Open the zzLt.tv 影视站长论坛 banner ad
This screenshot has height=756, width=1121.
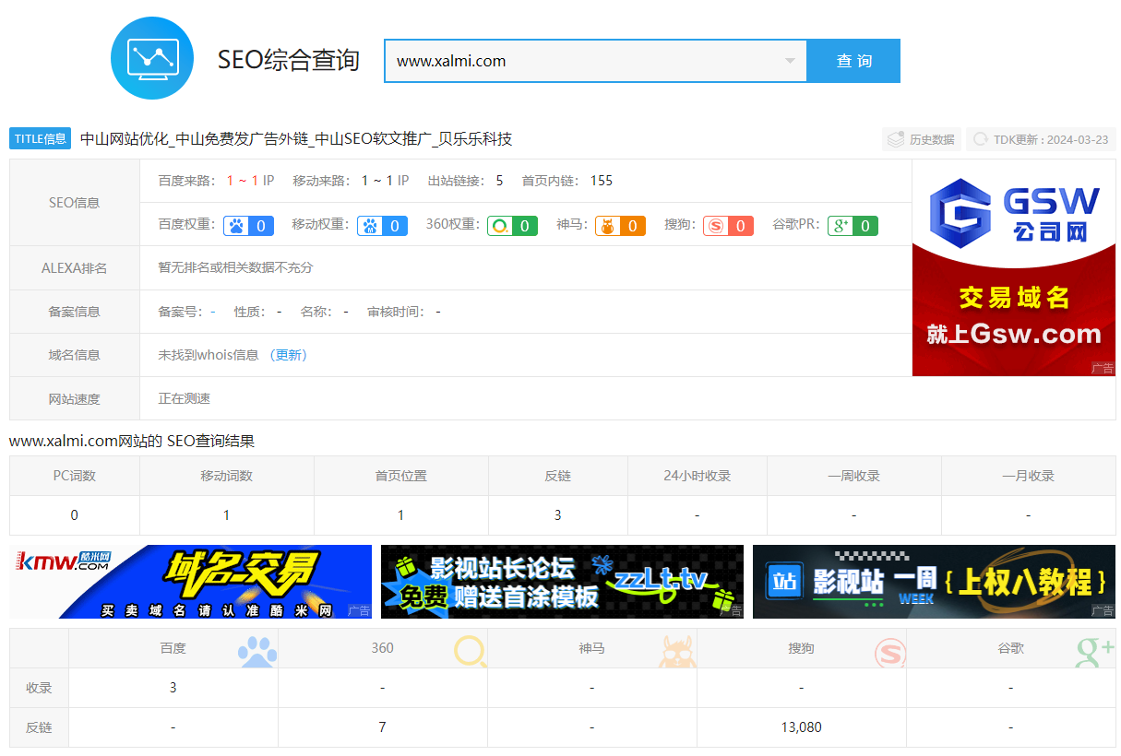point(562,582)
